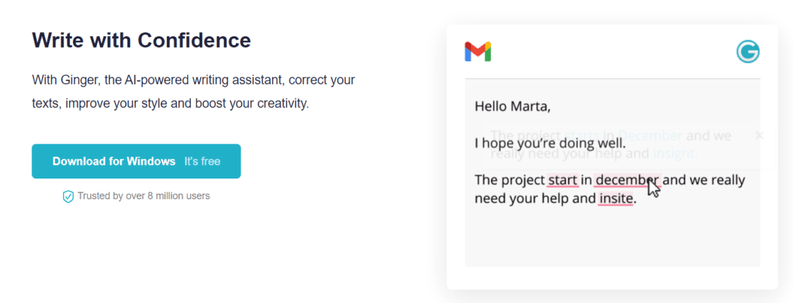Click the Gmail logo icon
The height and width of the screenshot is (303, 793).
coord(477,52)
